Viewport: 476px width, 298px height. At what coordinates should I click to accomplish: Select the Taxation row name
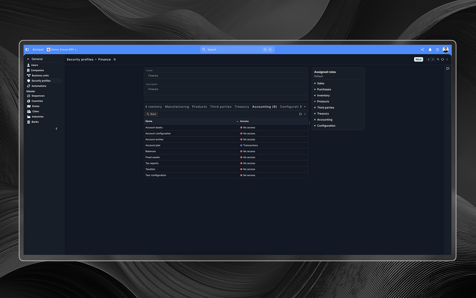point(150,169)
